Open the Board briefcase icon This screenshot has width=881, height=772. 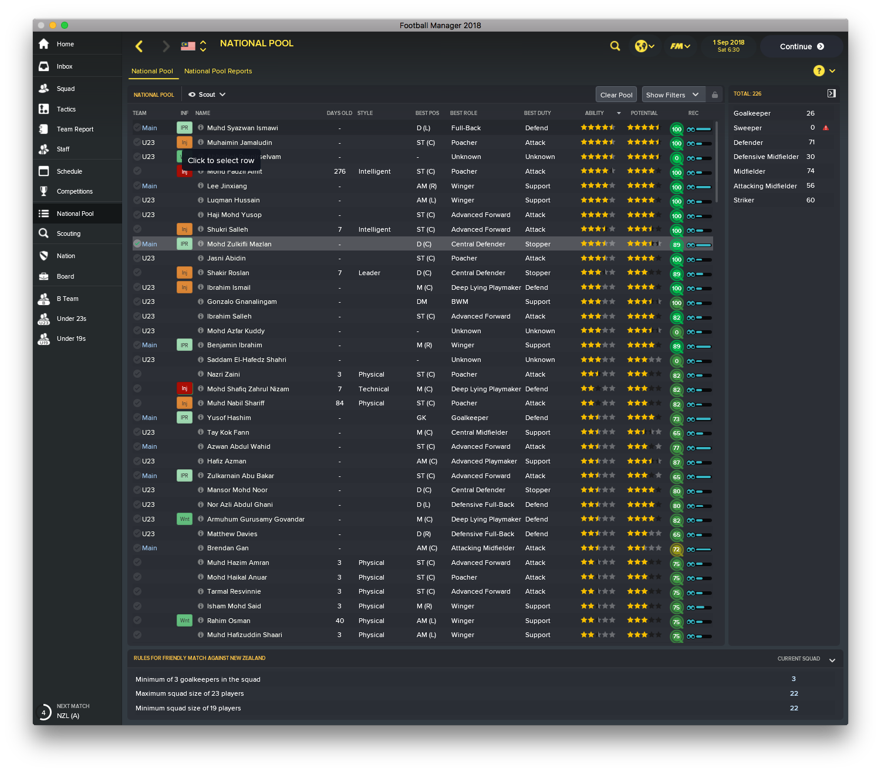(x=44, y=276)
